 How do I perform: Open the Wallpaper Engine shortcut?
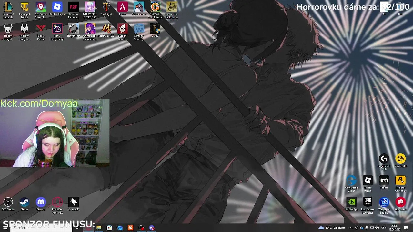point(384,206)
